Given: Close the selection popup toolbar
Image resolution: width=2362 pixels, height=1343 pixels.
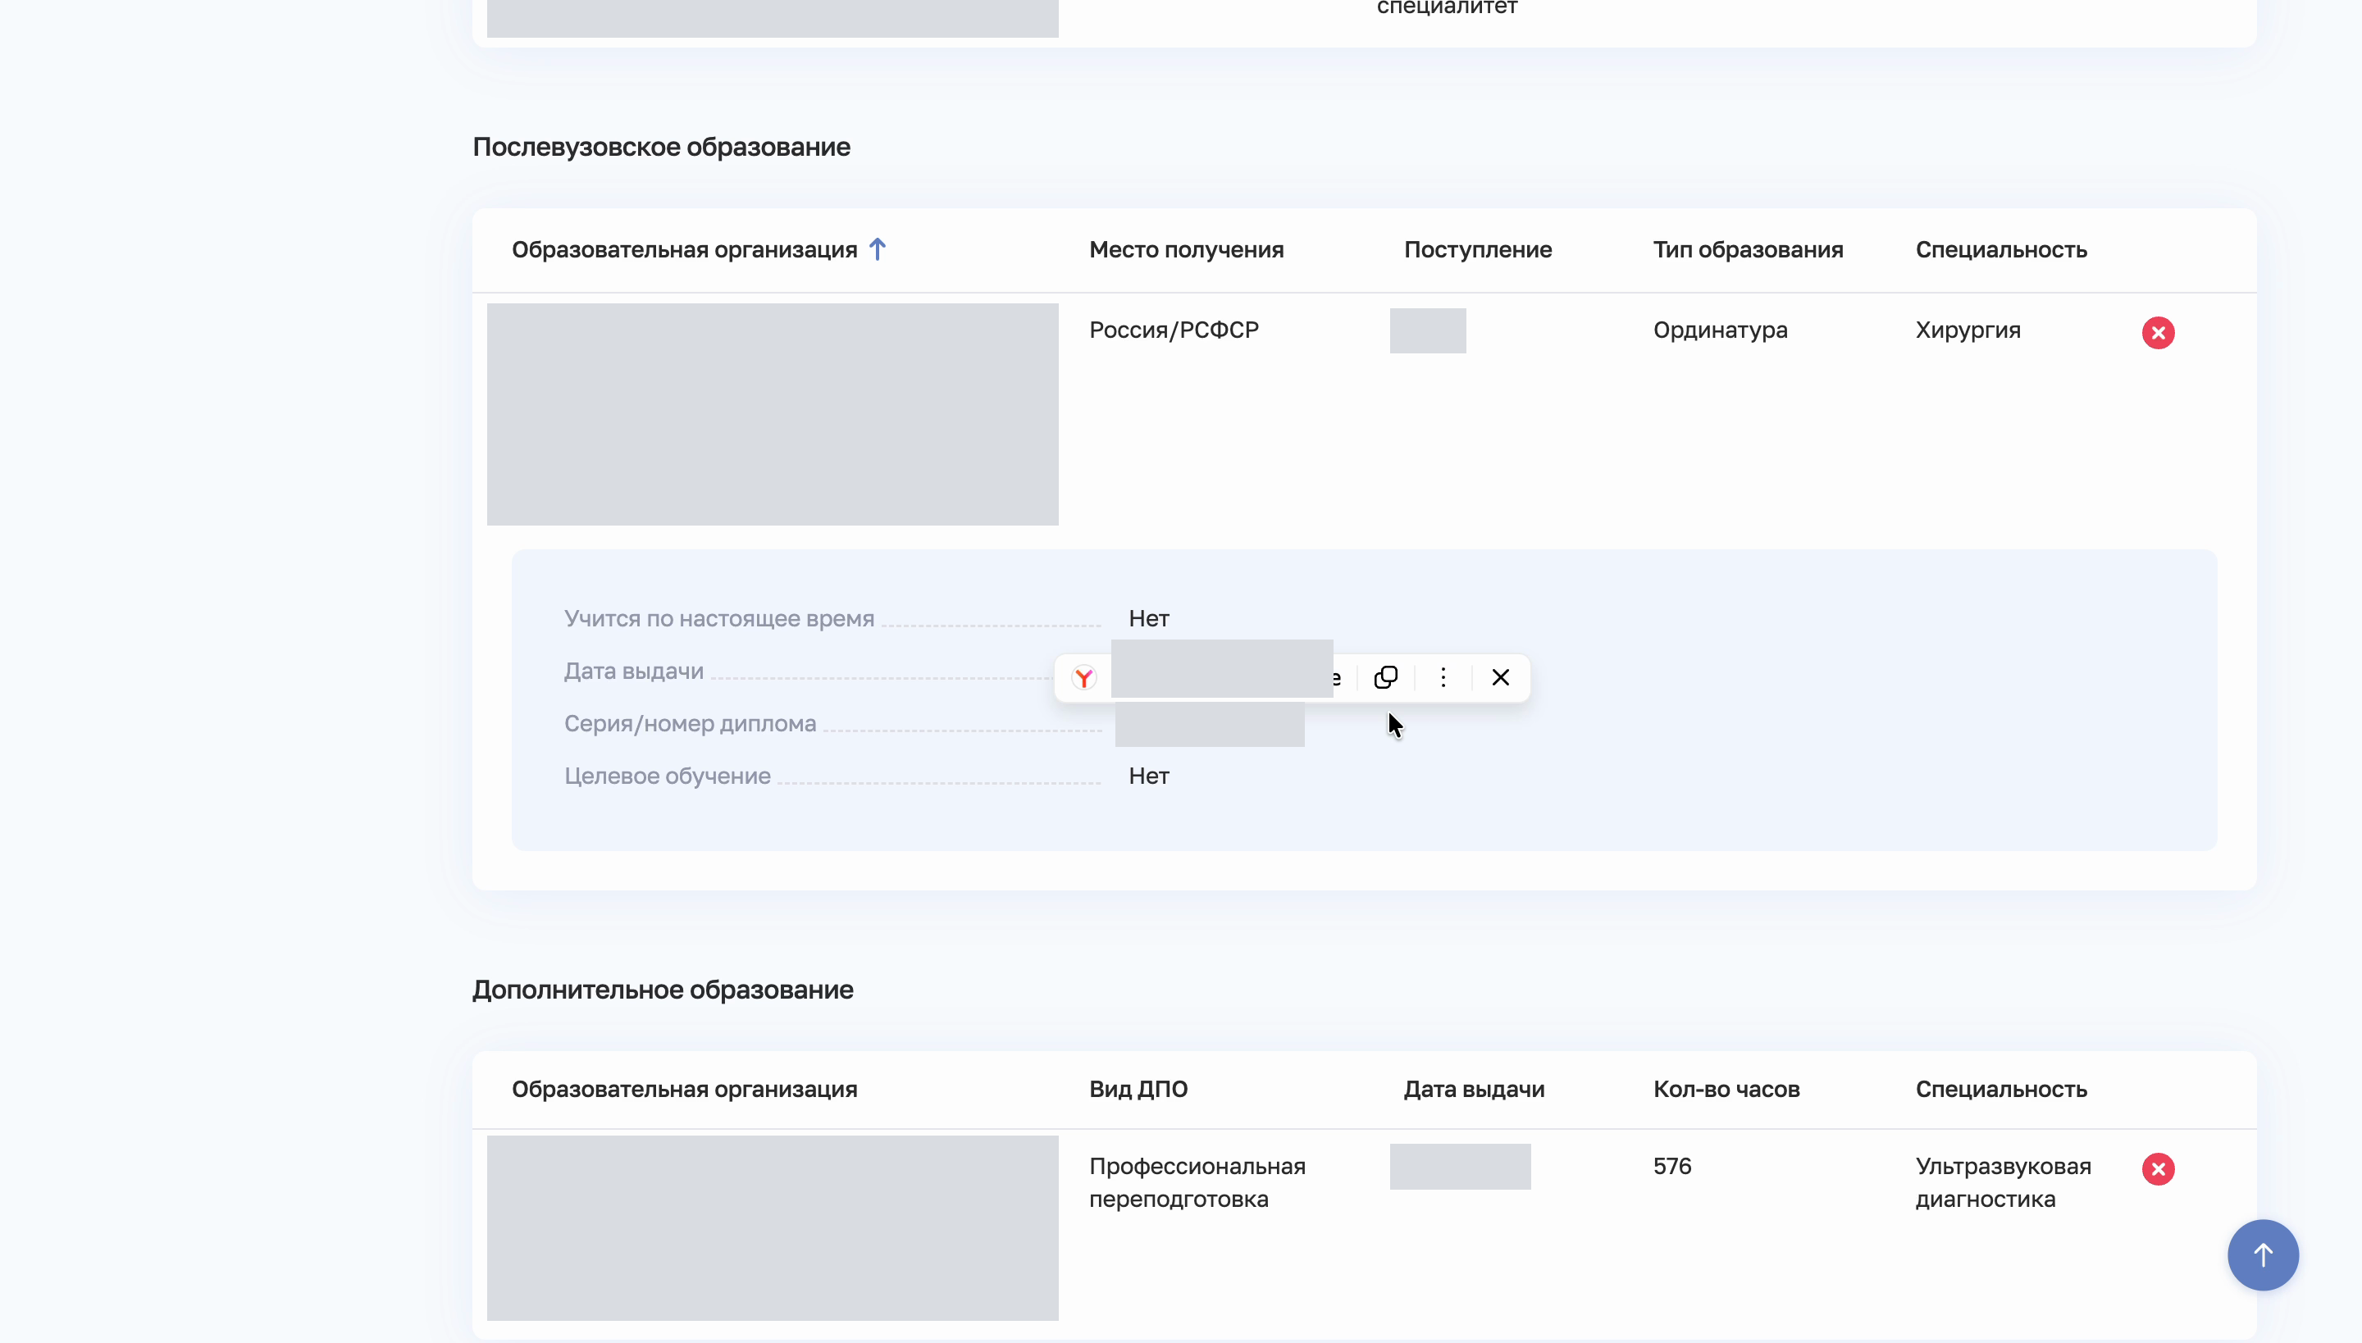Looking at the screenshot, I should click(1500, 678).
